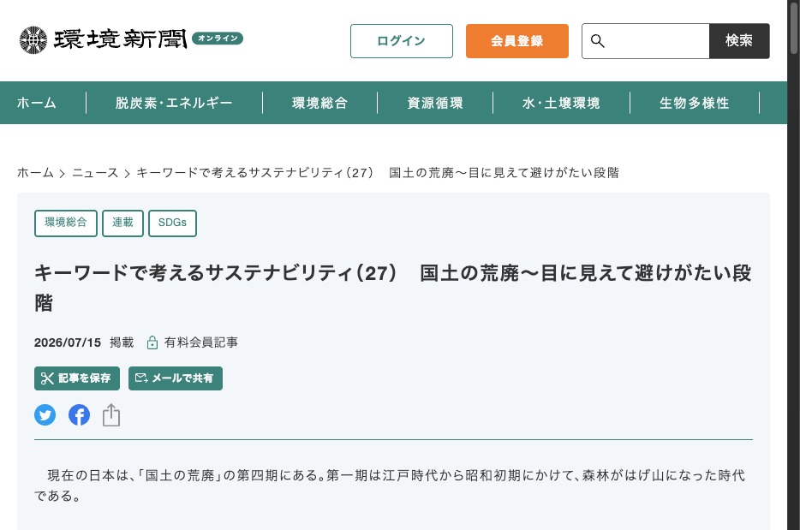The image size is (800, 530).
Task: Click the ログイン button
Action: tap(402, 41)
